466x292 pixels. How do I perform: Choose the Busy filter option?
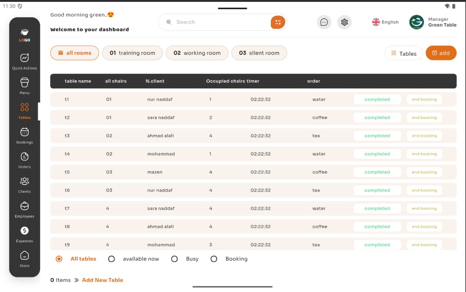[x=174, y=259]
